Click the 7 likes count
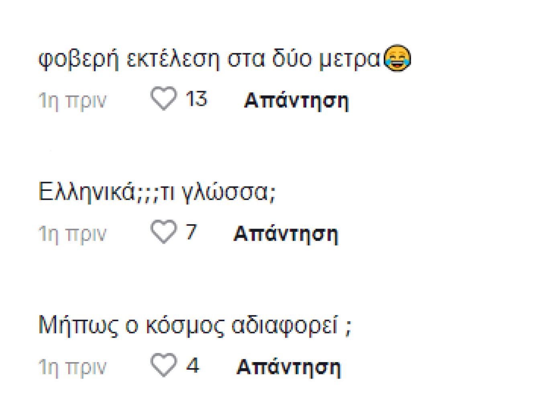 (191, 232)
